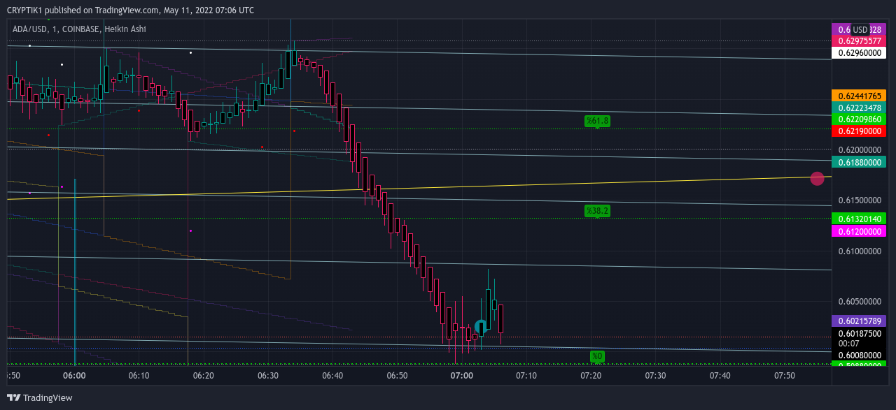Click the 0.60080000 black price label
Viewport: 896px width, 410px height.
tap(859, 355)
